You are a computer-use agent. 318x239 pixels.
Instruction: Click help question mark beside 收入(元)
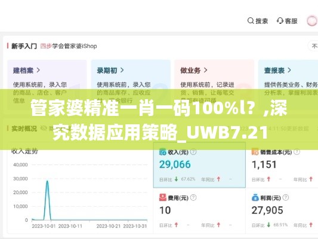[x=193, y=152]
